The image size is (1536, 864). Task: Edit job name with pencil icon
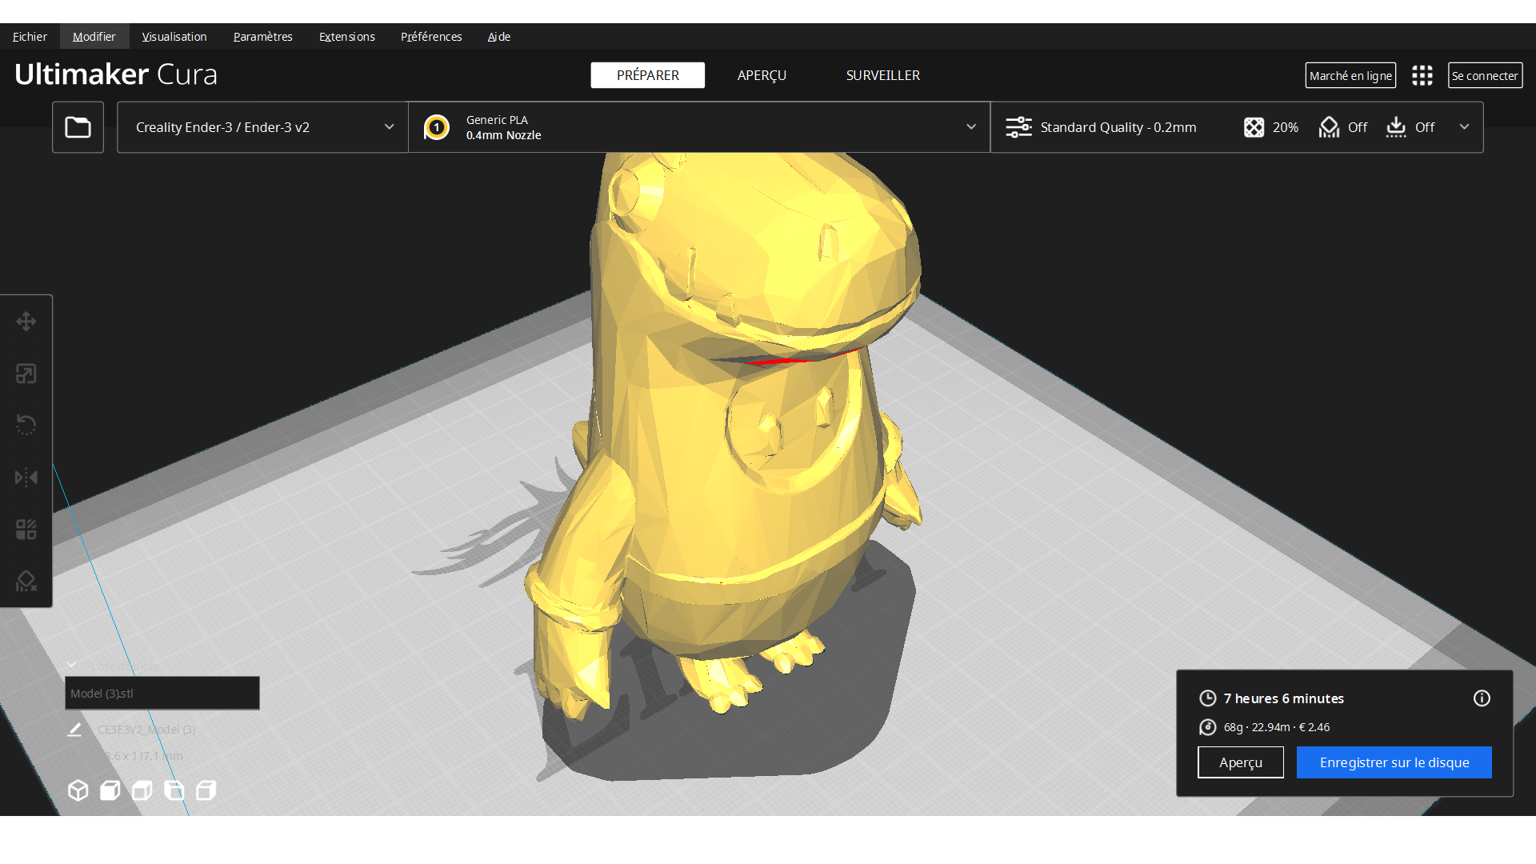[x=74, y=730]
